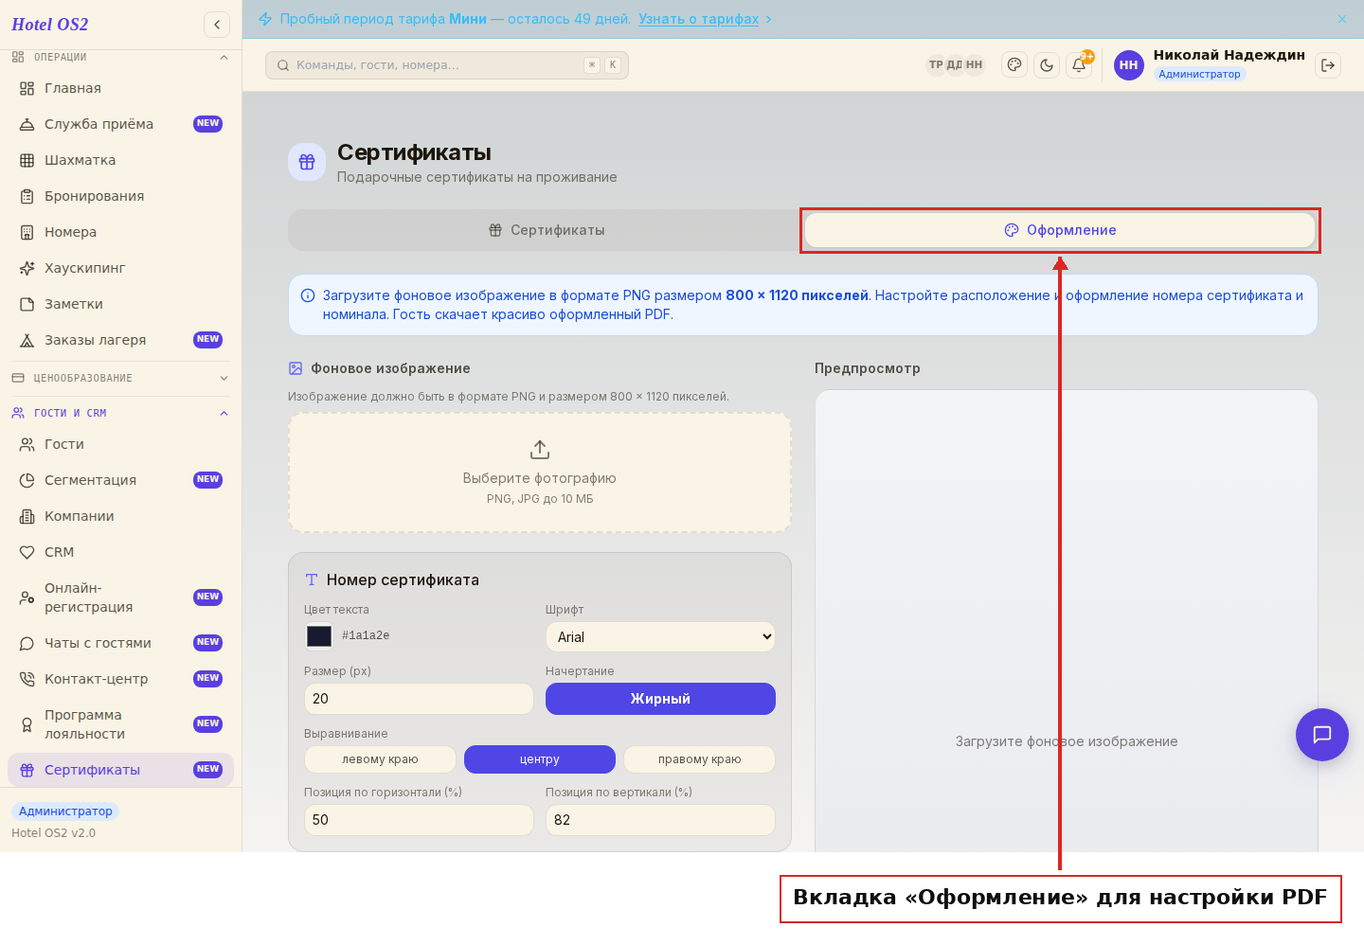Follow the Узнать о тарифах link
The width and height of the screenshot is (1364, 945).
(x=699, y=19)
